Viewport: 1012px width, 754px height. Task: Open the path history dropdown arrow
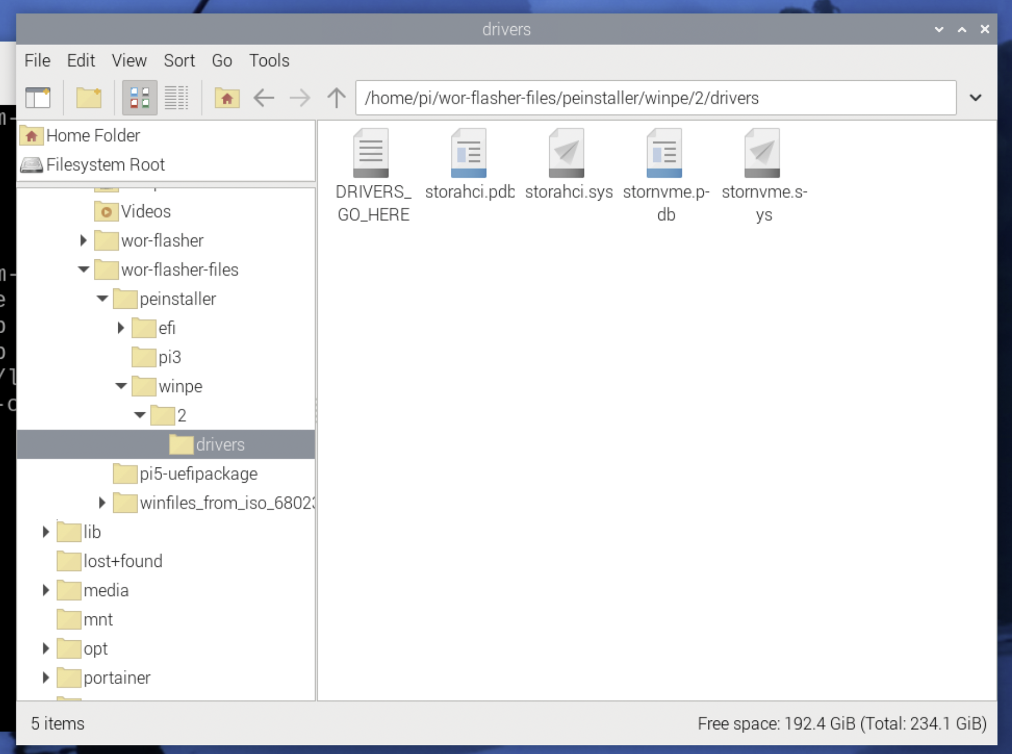[x=976, y=98]
